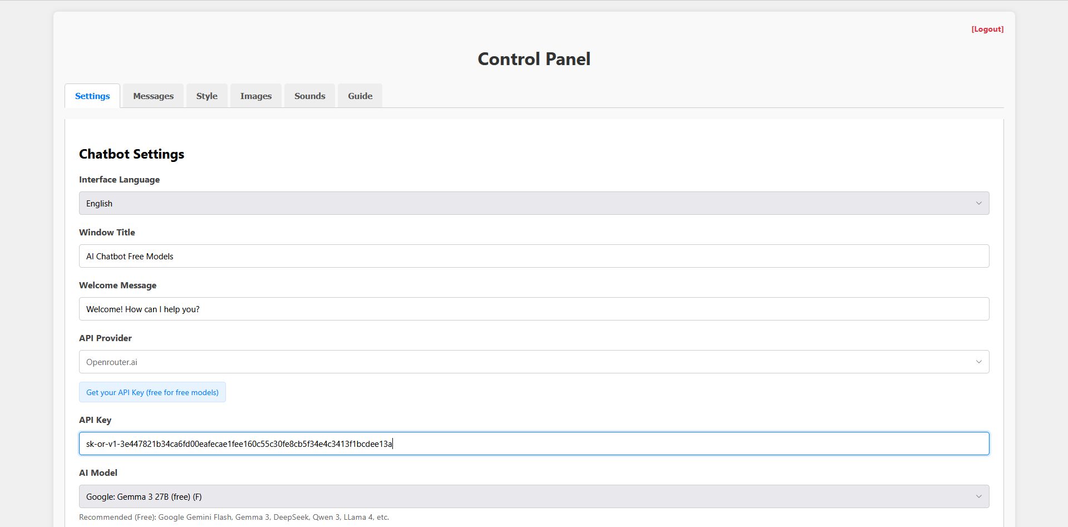The width and height of the screenshot is (1068, 527).
Task: Click the chevron arrow of Interface Language
Action: [978, 203]
